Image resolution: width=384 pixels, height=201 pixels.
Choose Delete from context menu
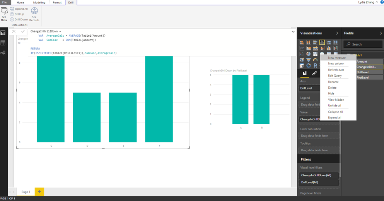338,88
